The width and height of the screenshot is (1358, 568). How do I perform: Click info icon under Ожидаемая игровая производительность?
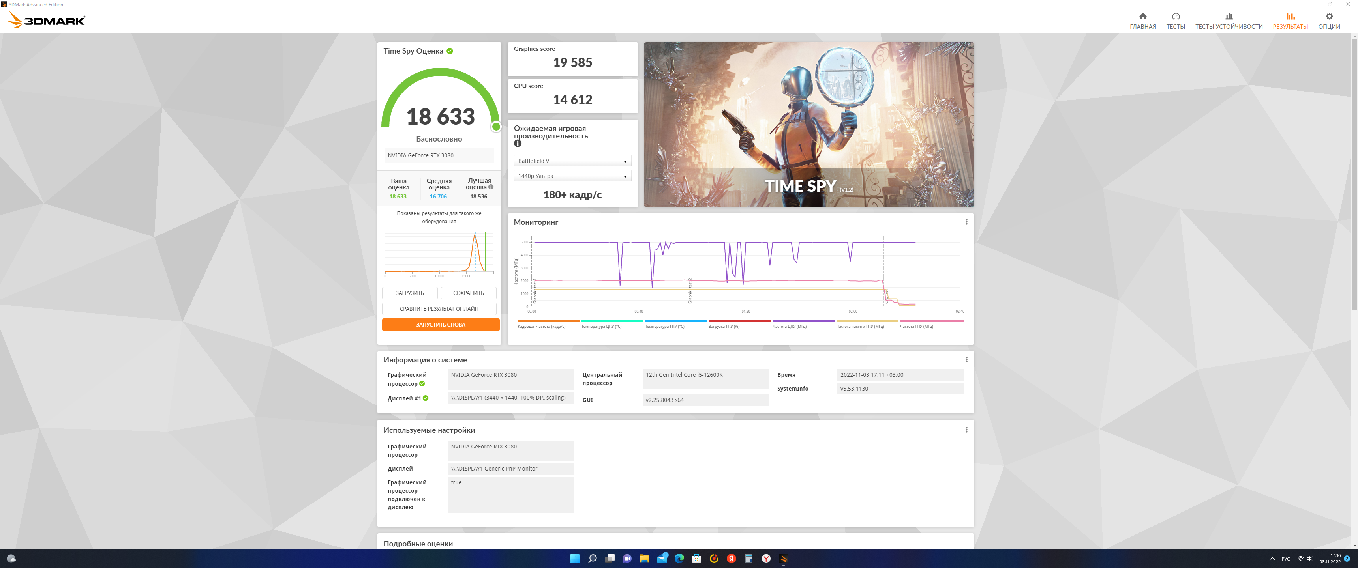(x=518, y=143)
